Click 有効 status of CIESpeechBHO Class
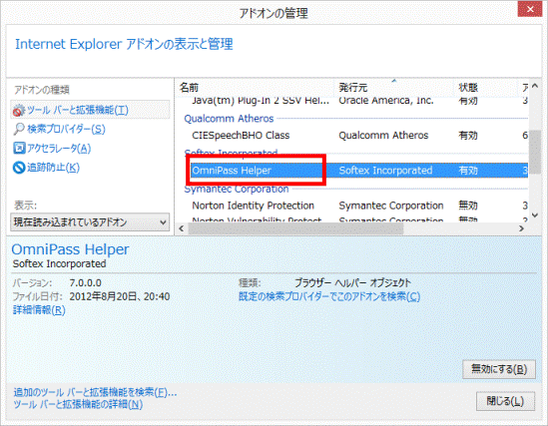This screenshot has width=548, height=426. [468, 136]
